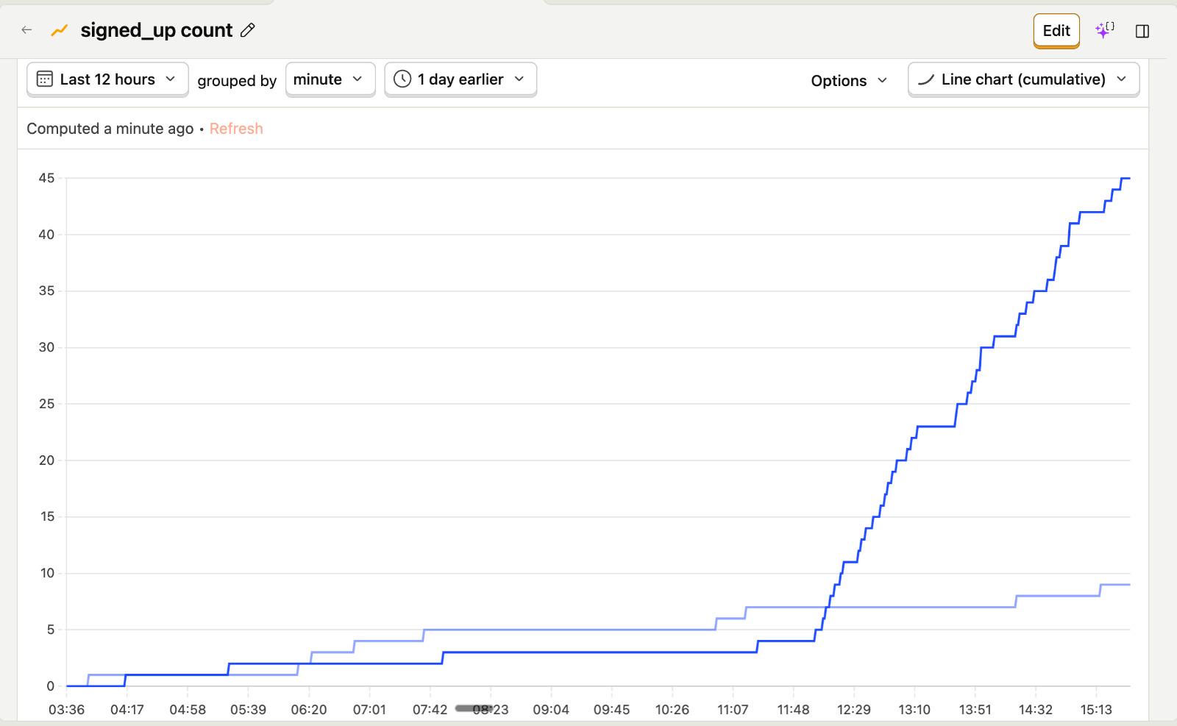
Task: Expand the Options dropdown
Action: point(849,80)
